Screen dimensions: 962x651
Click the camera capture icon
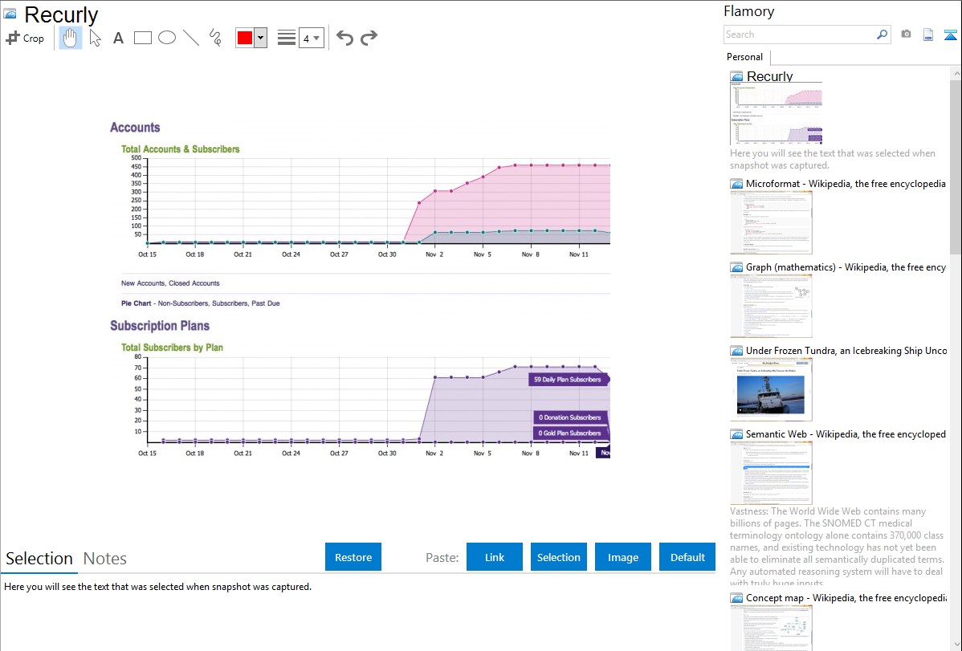[x=906, y=35]
